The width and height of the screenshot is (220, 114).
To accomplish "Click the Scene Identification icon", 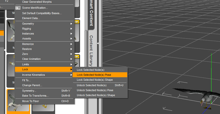I will point(18,8).
